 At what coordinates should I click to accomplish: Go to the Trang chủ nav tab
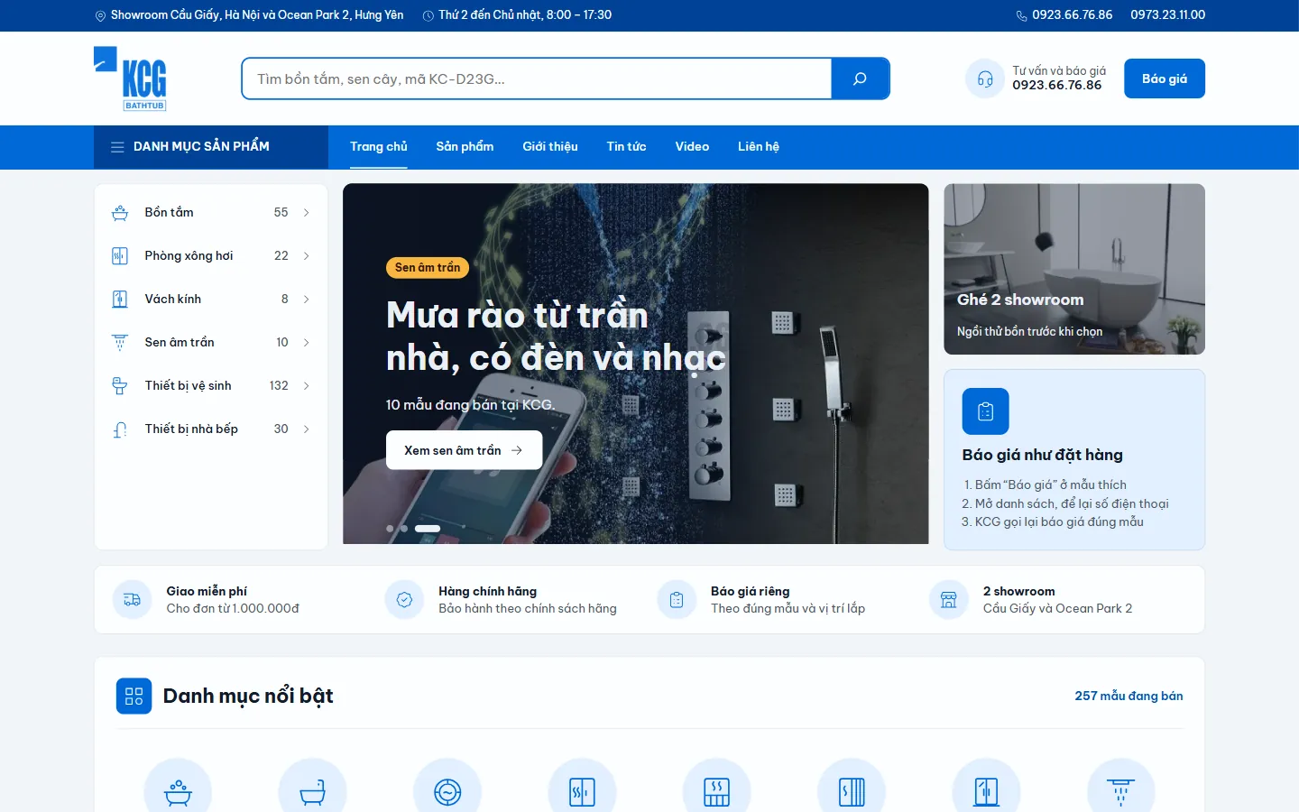(379, 147)
